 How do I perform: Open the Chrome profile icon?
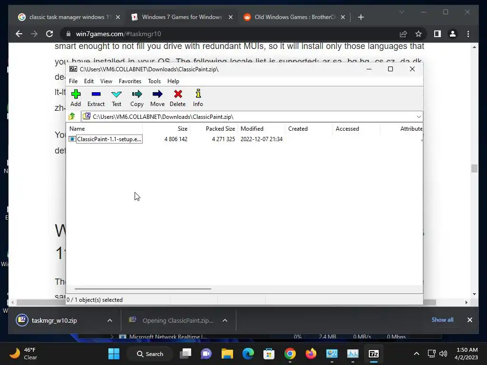point(453,34)
